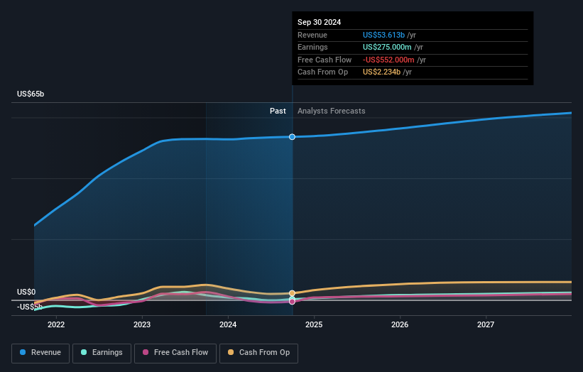This screenshot has width=583, height=372.
Task: Click the Sep 30 2024 tooltip date
Action: click(x=319, y=22)
